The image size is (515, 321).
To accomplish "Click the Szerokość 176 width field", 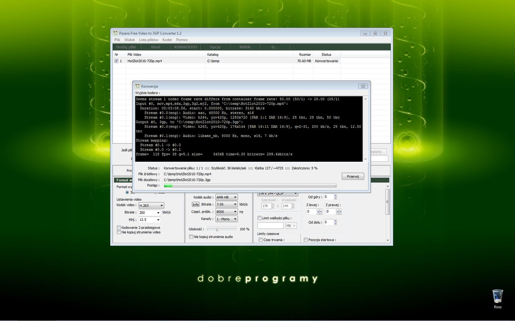I will [266, 206].
